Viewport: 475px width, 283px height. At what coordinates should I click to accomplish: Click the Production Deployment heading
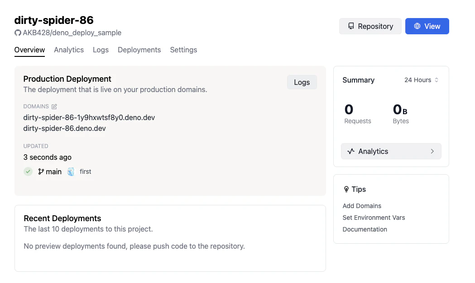click(67, 79)
